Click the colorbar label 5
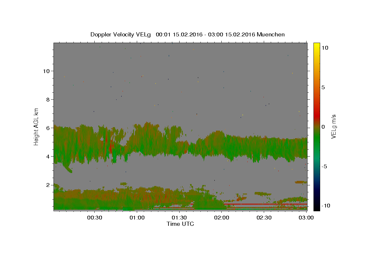Image resolution: width=380 pixels, height=253 pixels. (x=323, y=87)
